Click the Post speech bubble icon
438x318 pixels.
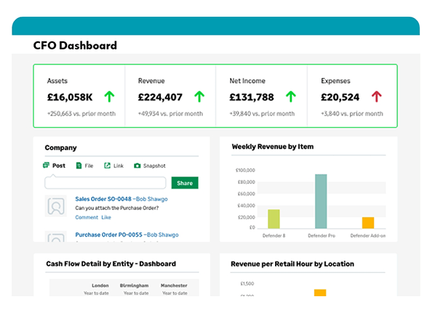coord(47,166)
